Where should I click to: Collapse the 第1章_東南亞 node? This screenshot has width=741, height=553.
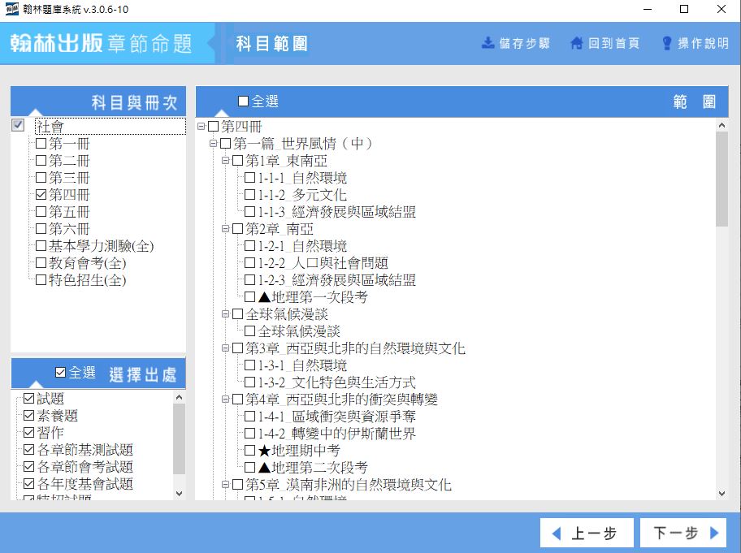coord(225,160)
